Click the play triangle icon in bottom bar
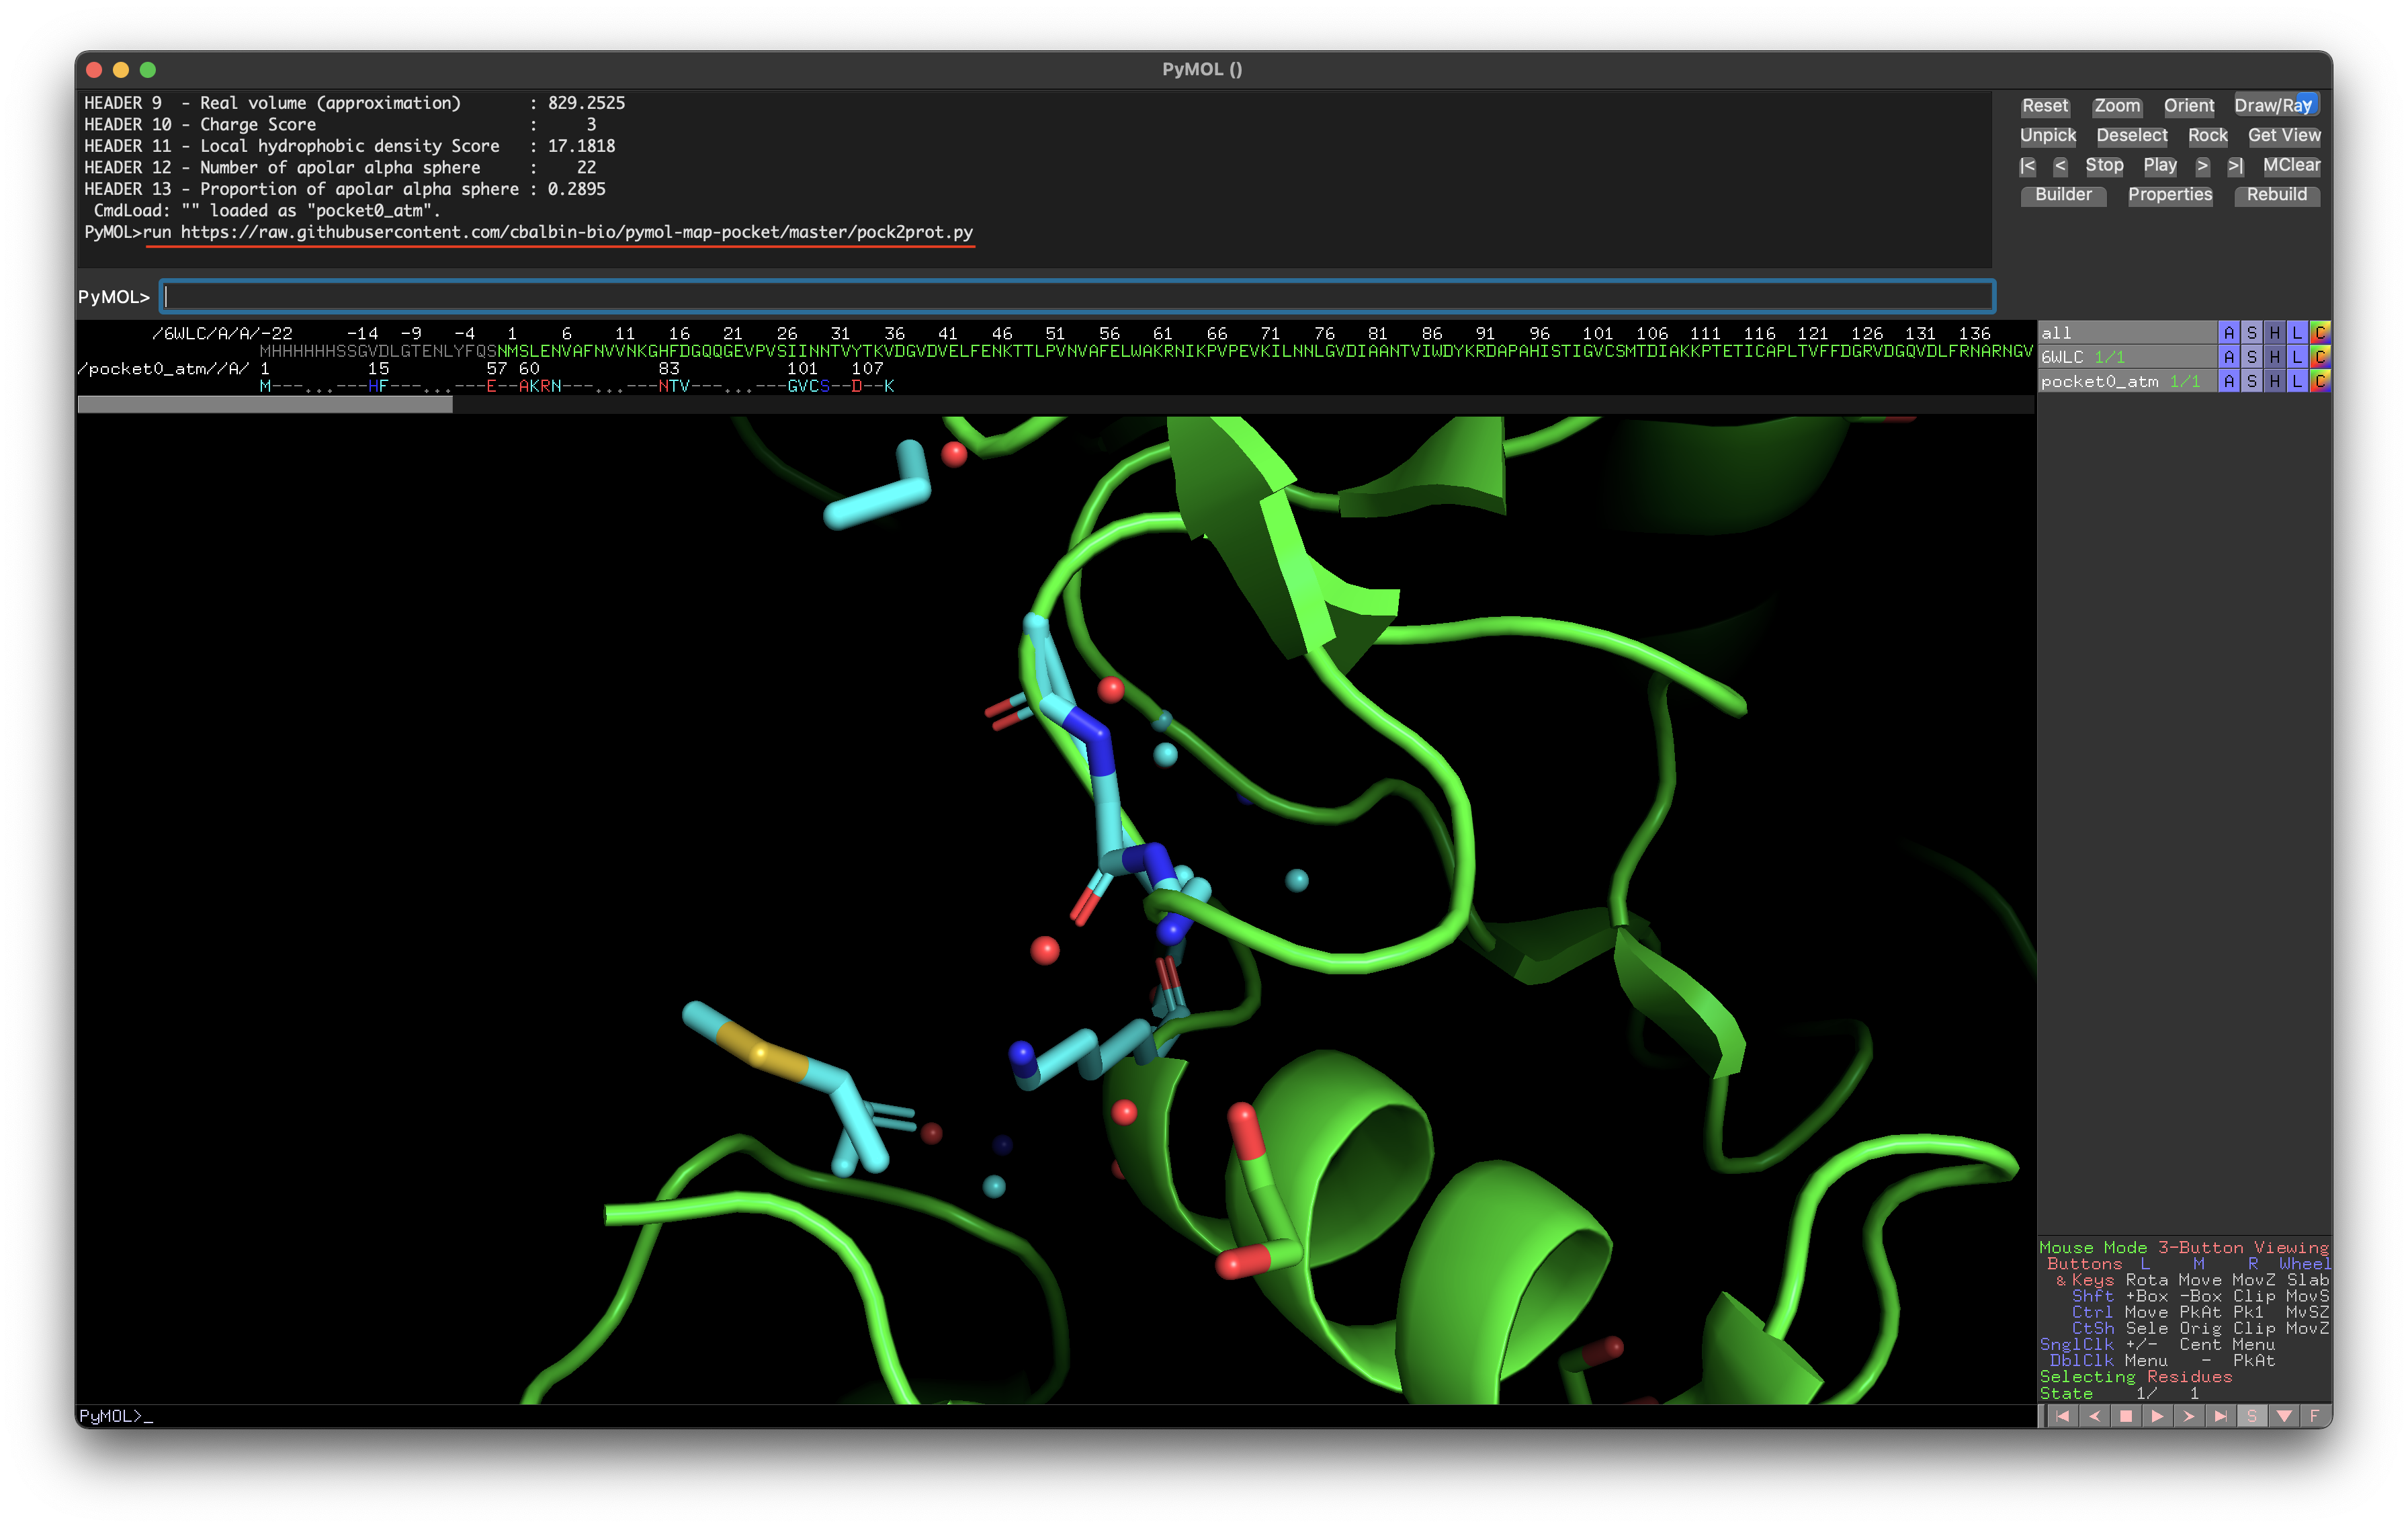The image size is (2408, 1528). tap(2157, 1416)
